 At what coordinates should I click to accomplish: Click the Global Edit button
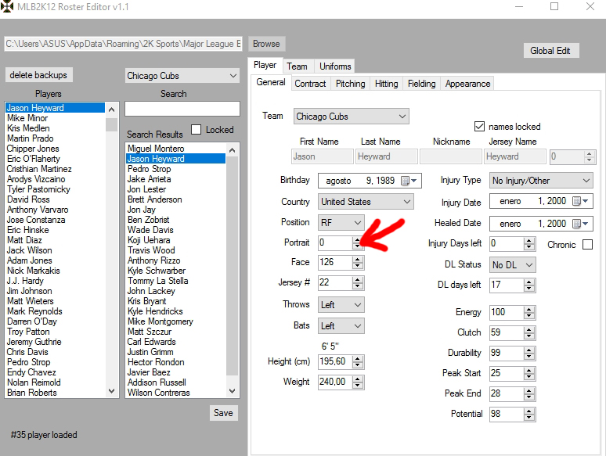click(x=550, y=51)
